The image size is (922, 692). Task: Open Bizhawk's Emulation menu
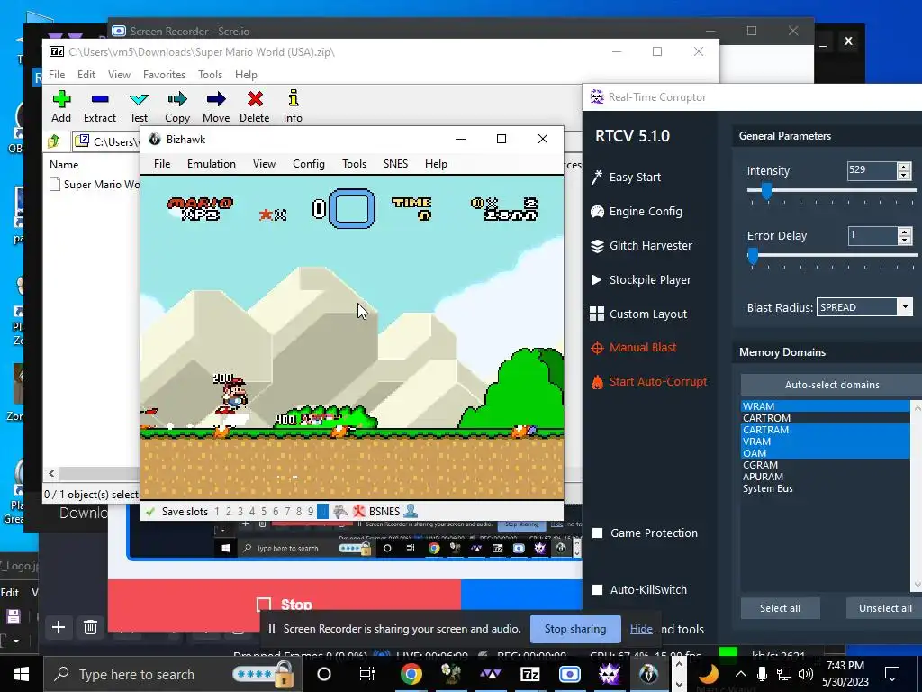coord(211,164)
